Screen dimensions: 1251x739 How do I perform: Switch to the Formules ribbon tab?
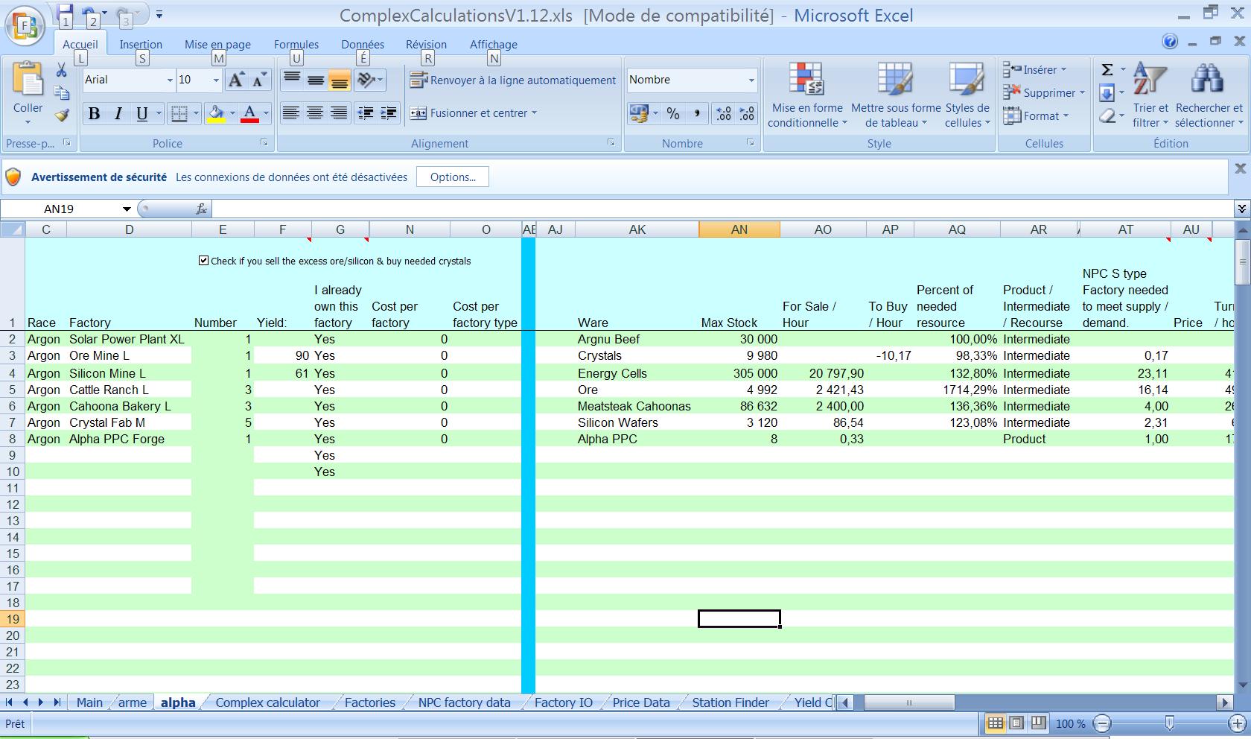(x=296, y=45)
